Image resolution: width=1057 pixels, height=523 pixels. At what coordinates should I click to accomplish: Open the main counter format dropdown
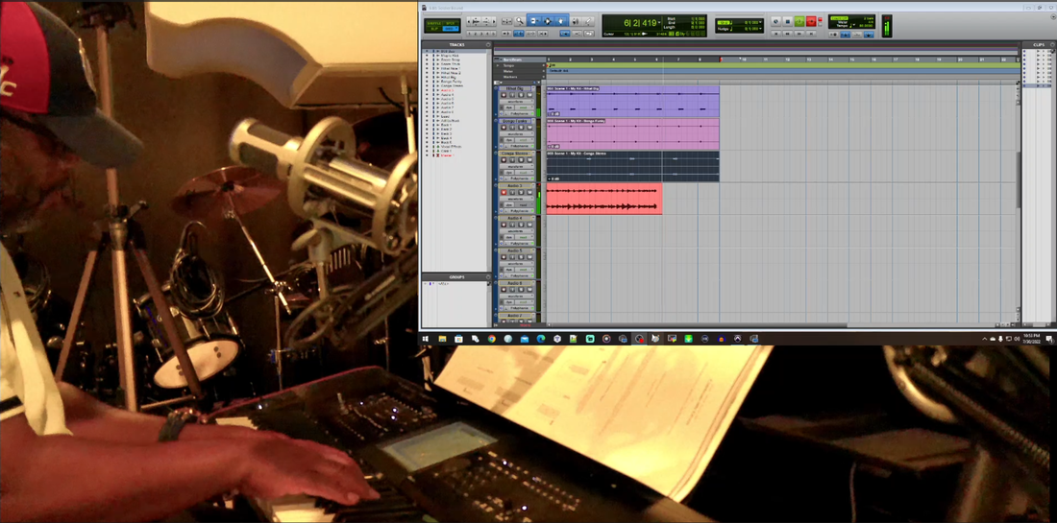(660, 21)
